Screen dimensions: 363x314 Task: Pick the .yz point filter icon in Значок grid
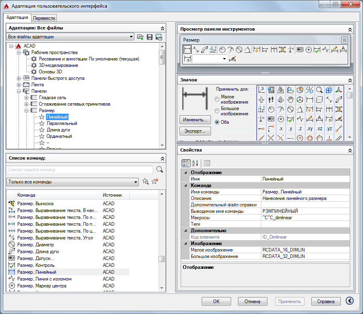coord(329,129)
